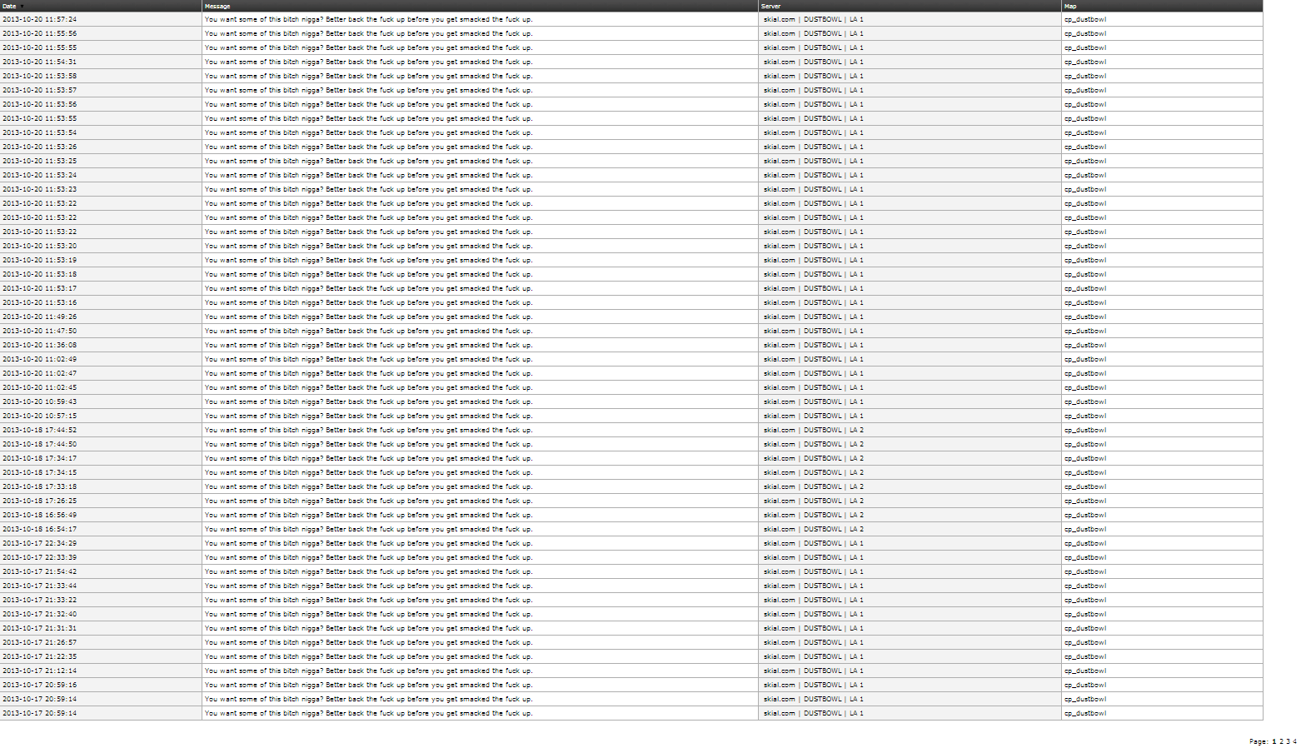The width and height of the screenshot is (1301, 748).
Task: Go to page 2 of results
Action: [1281, 741]
